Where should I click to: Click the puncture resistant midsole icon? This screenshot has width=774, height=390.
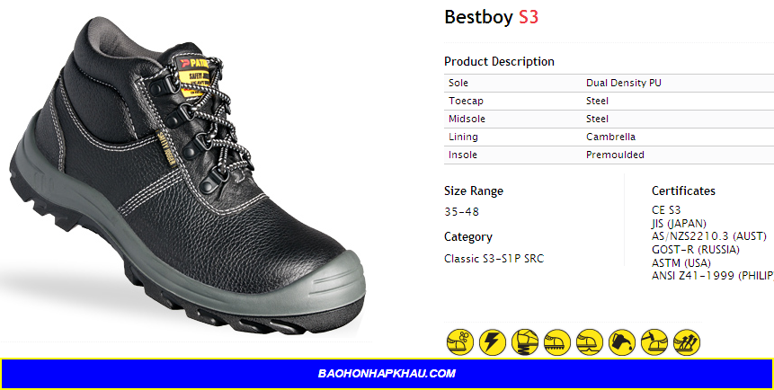click(x=590, y=342)
